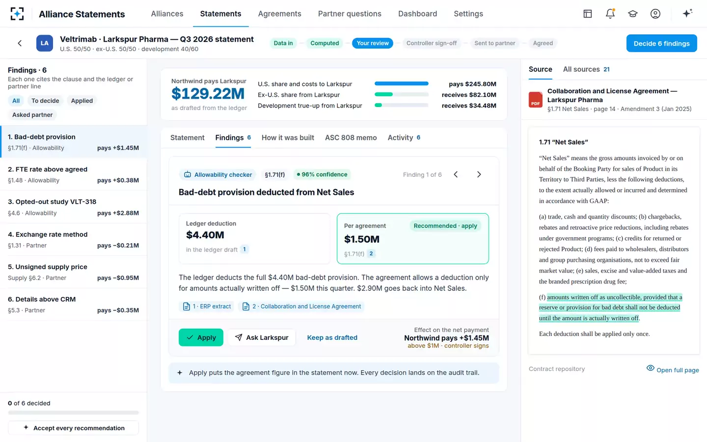
Task: Select the Per agreement $1.50M option card
Action: [413, 239]
